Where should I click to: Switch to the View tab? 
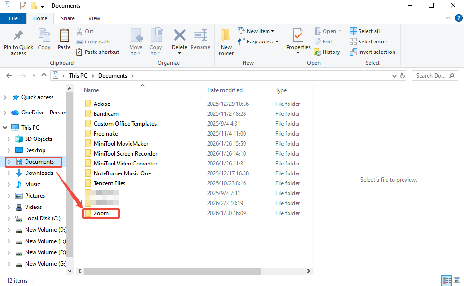point(94,18)
